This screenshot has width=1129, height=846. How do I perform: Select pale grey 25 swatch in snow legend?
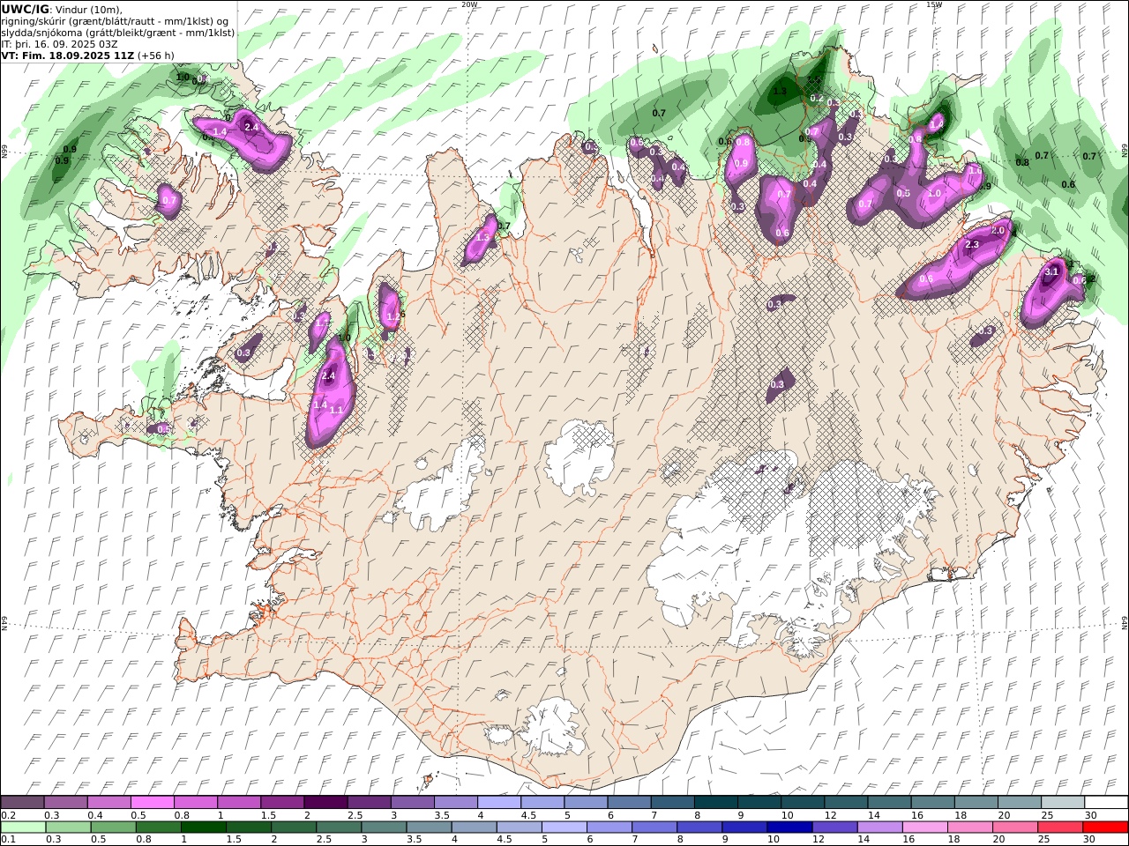point(1063,803)
